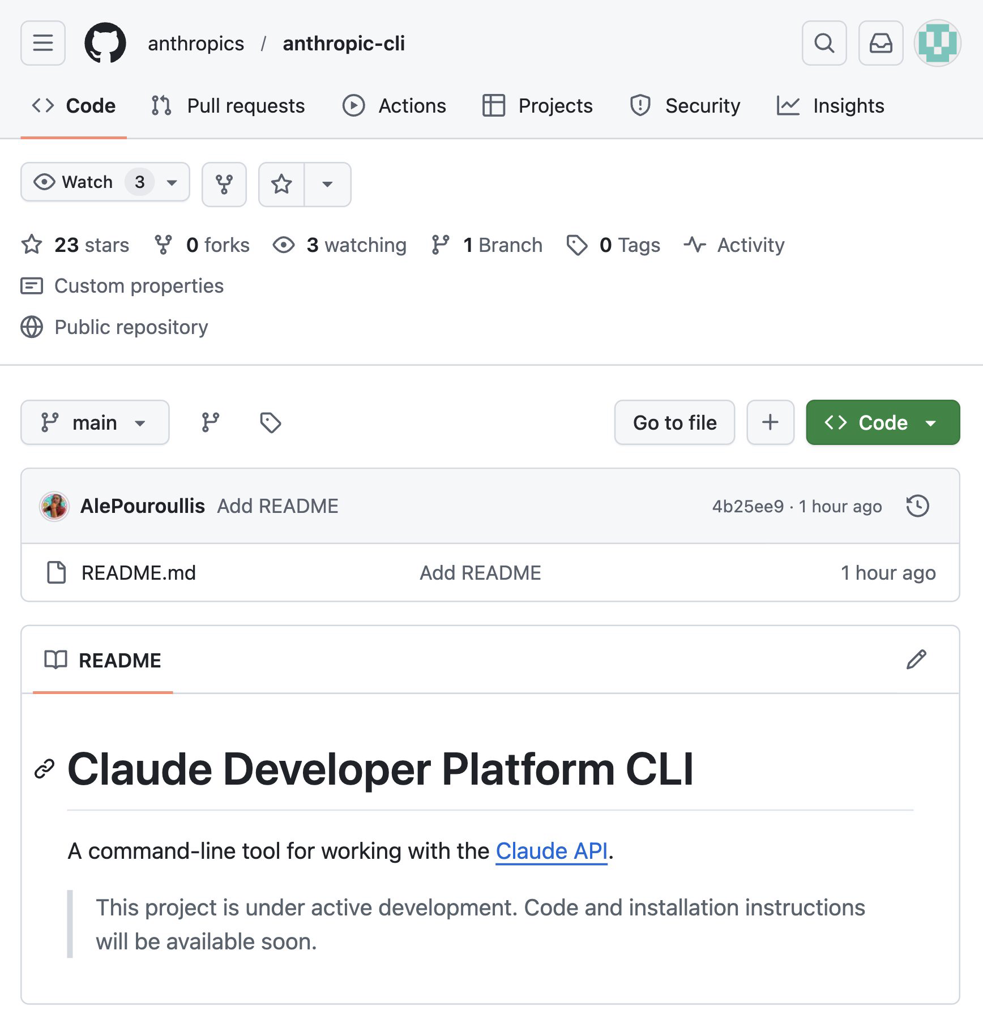The height and width of the screenshot is (1036, 983).
Task: Open the main branch selector dropdown
Action: (95, 422)
